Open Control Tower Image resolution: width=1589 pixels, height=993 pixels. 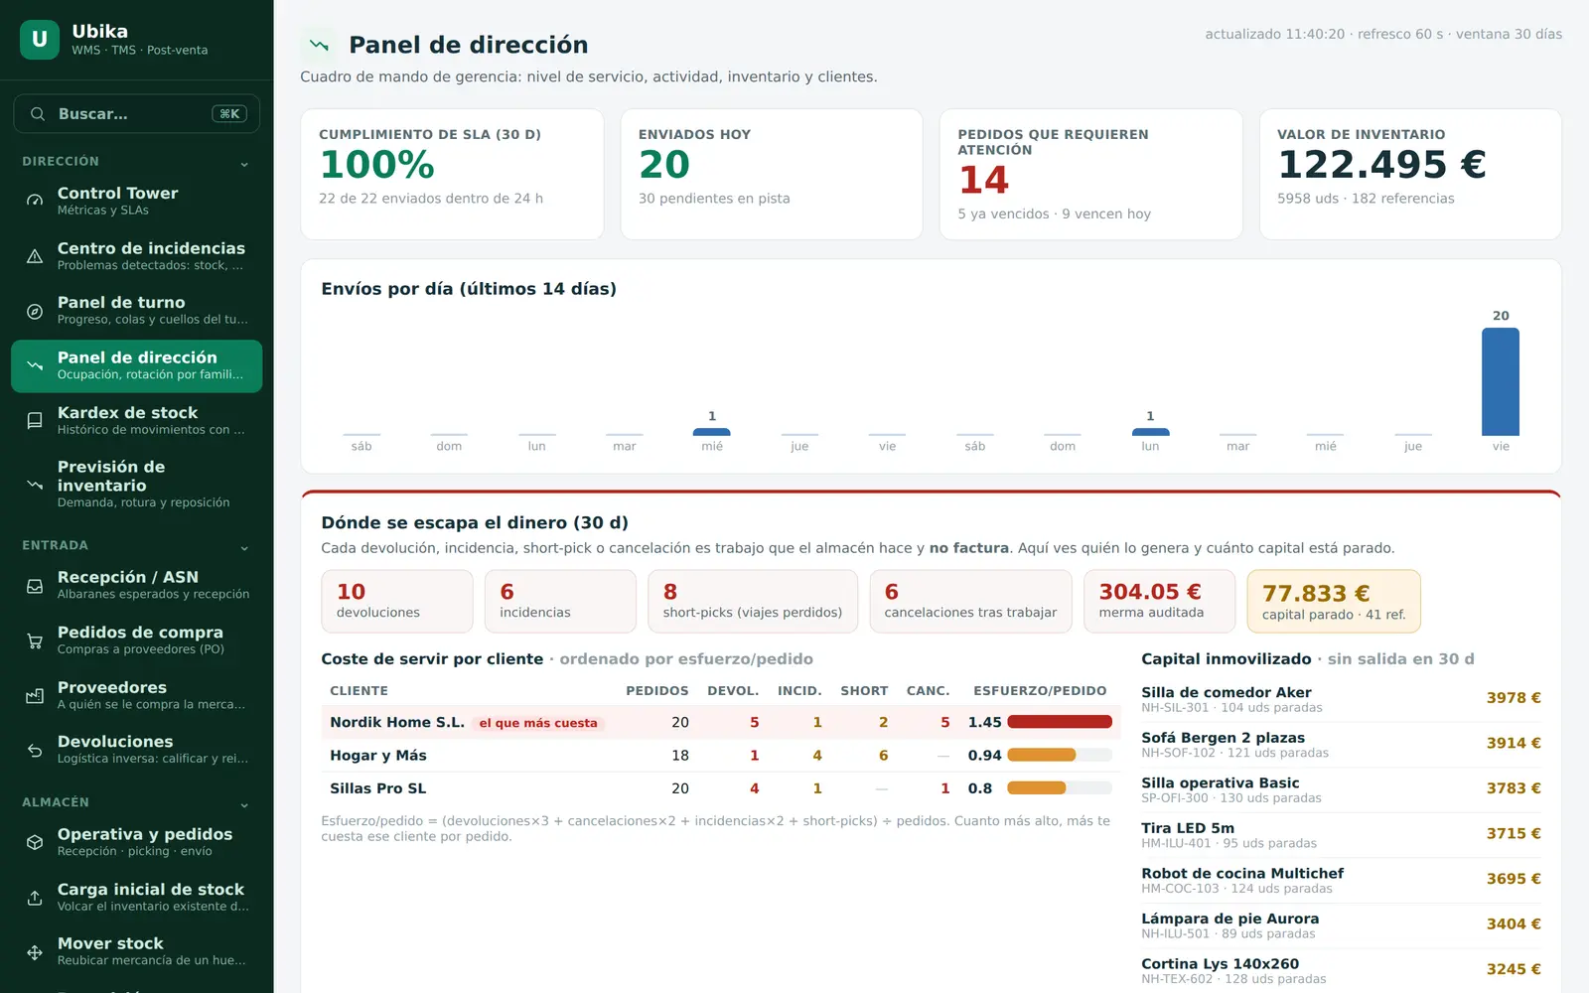(137, 201)
